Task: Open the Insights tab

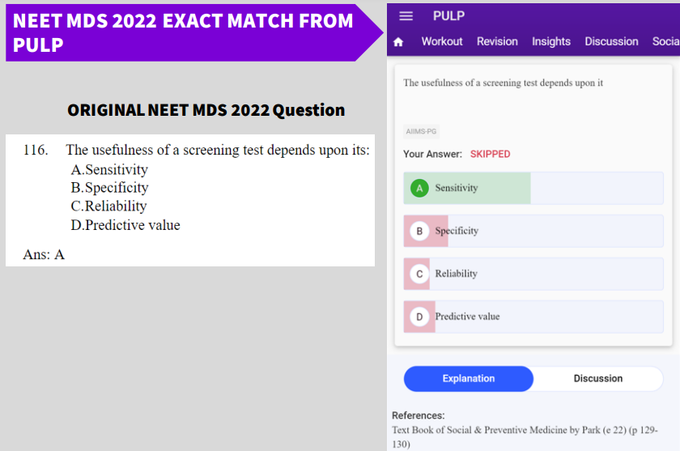Action: tap(551, 41)
